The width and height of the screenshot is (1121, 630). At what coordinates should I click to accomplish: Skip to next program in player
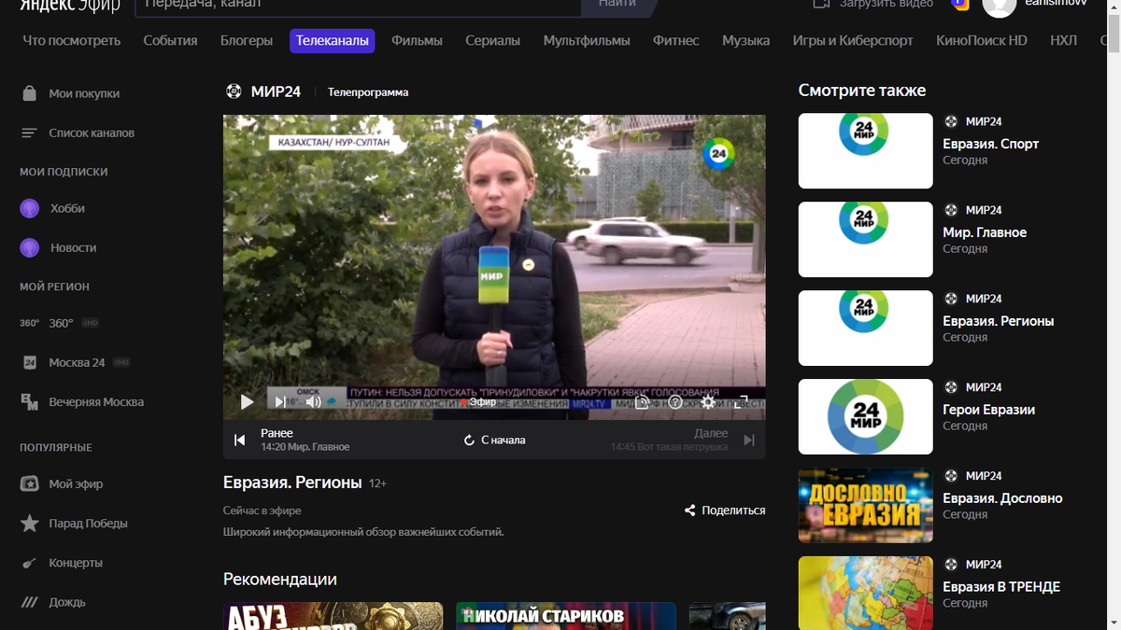pos(280,402)
